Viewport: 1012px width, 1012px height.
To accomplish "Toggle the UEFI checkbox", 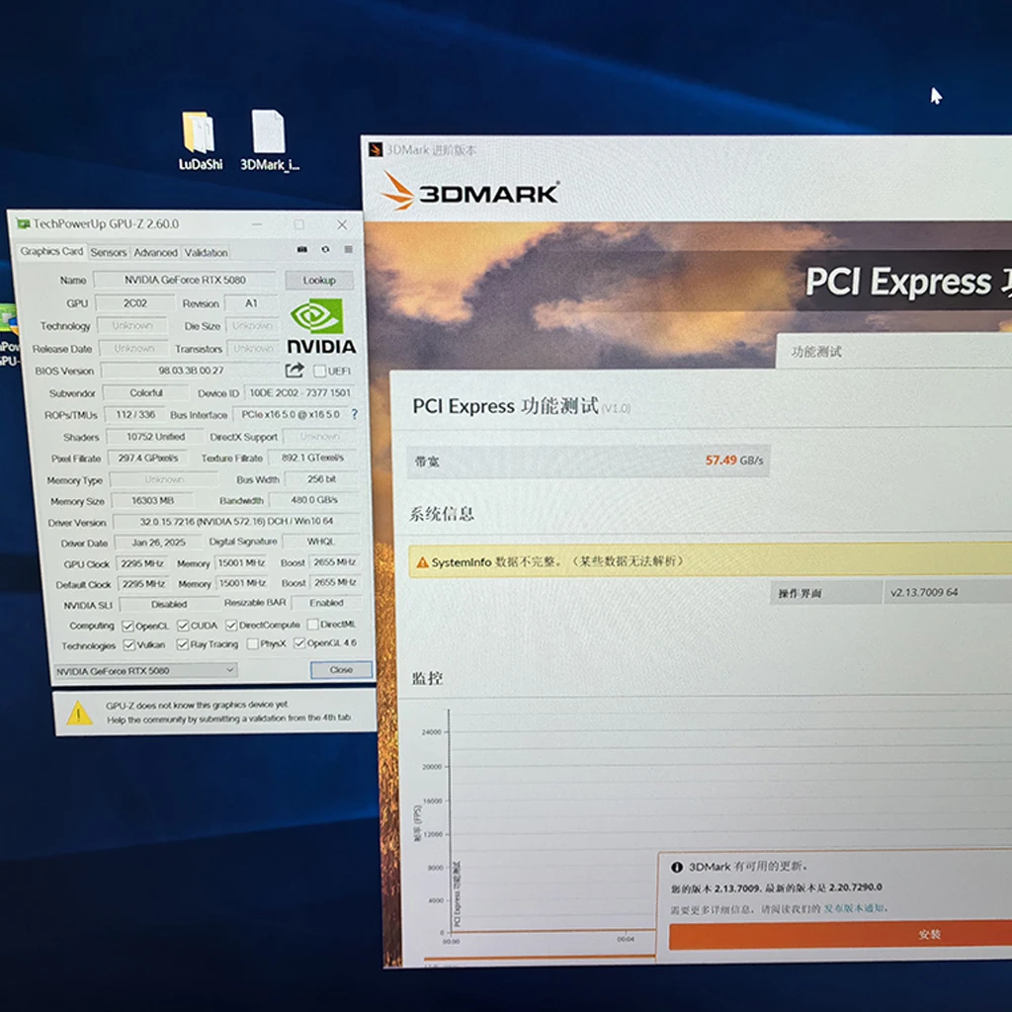I will coord(319,372).
